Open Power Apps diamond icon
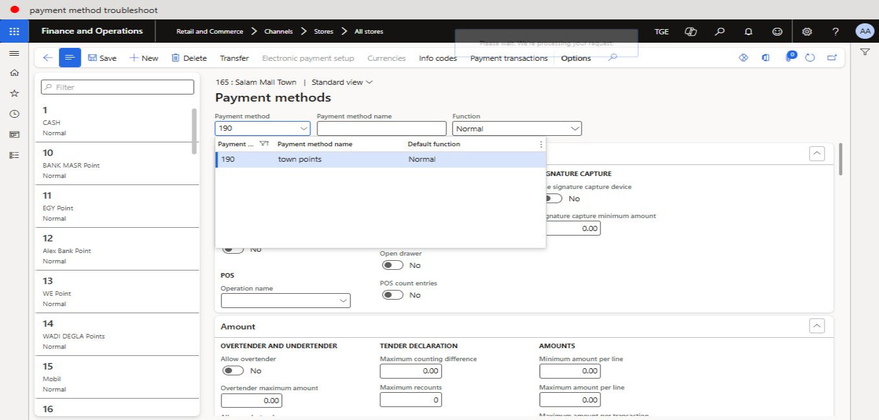 pyautogui.click(x=744, y=58)
